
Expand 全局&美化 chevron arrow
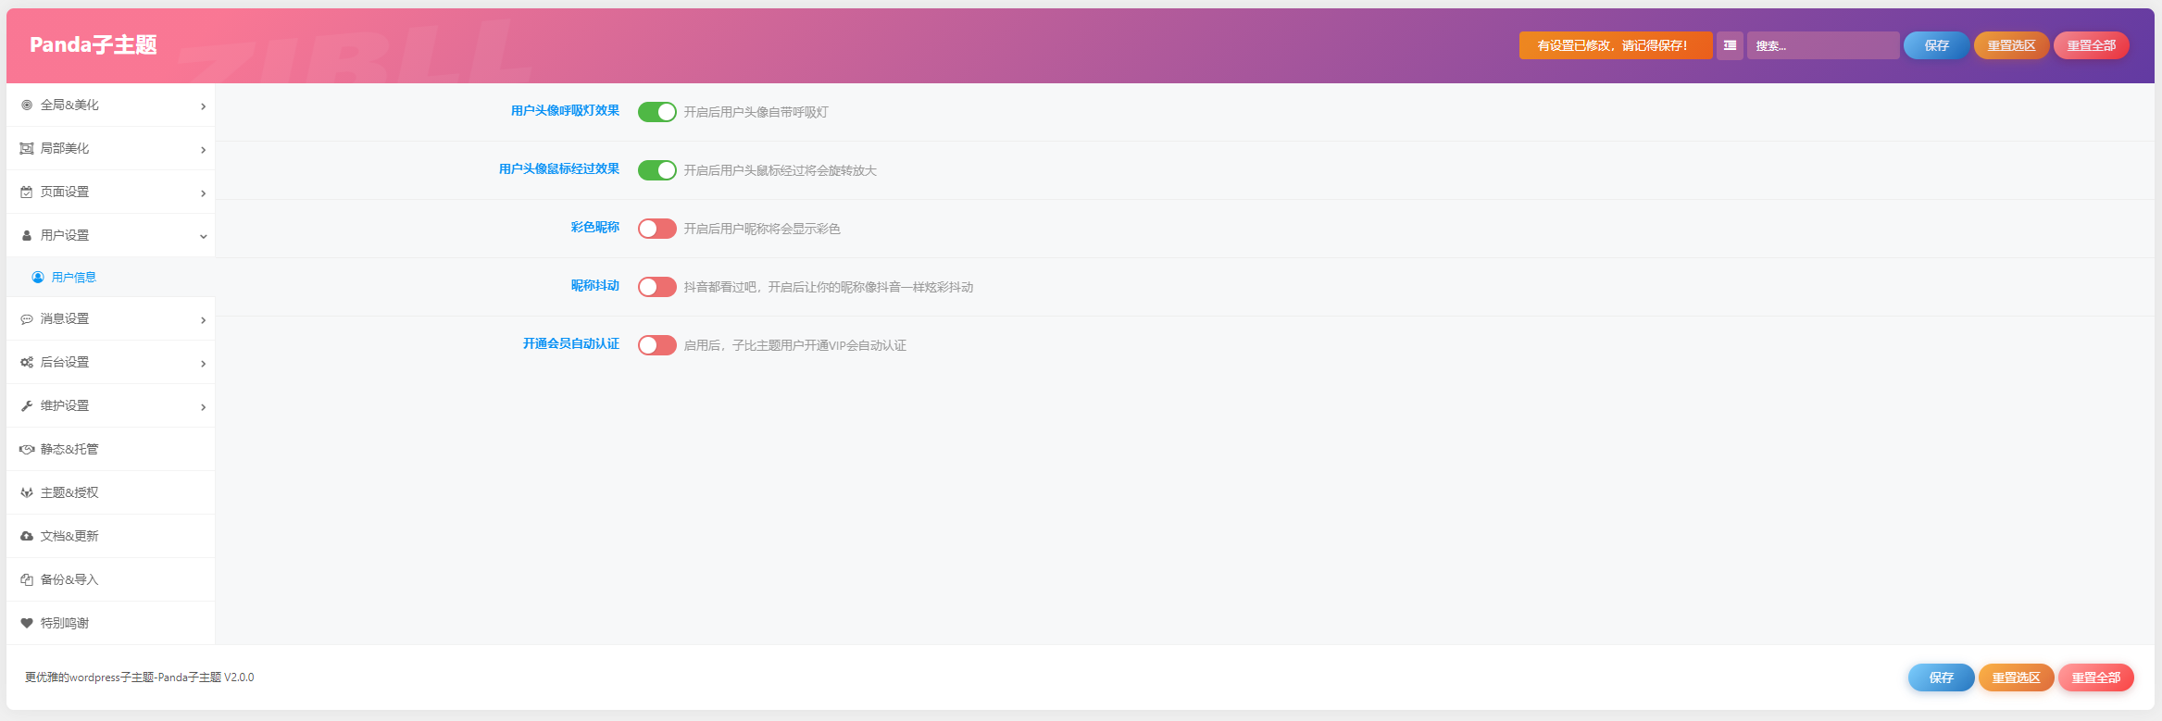click(203, 106)
